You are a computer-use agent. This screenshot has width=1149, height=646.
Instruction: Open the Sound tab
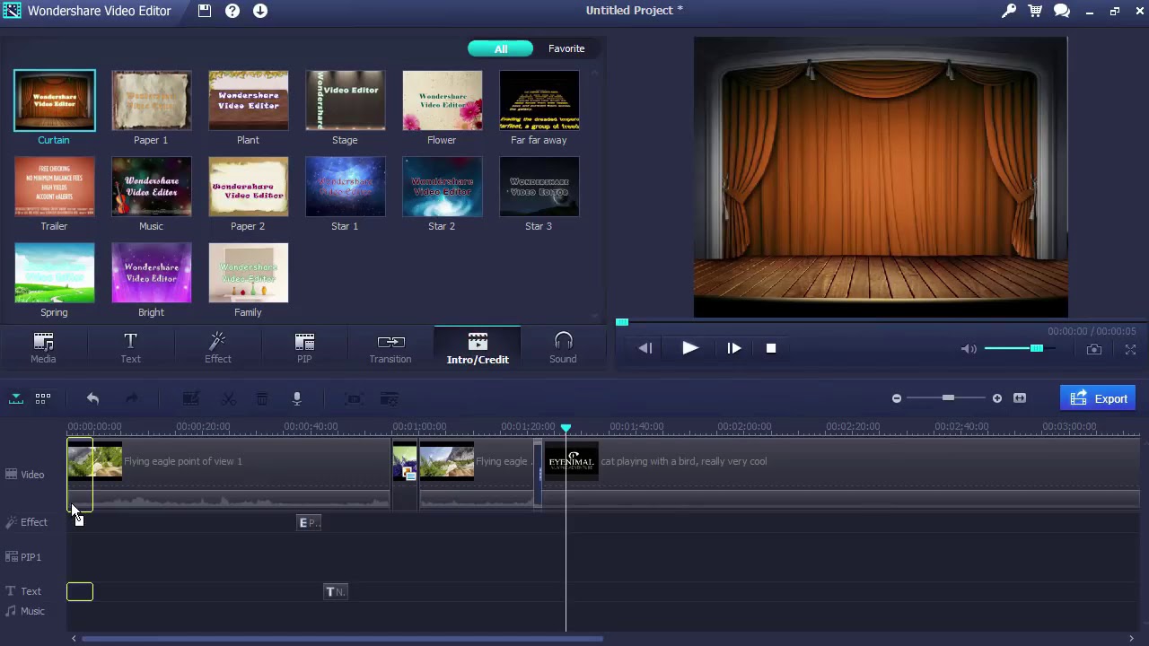(563, 347)
